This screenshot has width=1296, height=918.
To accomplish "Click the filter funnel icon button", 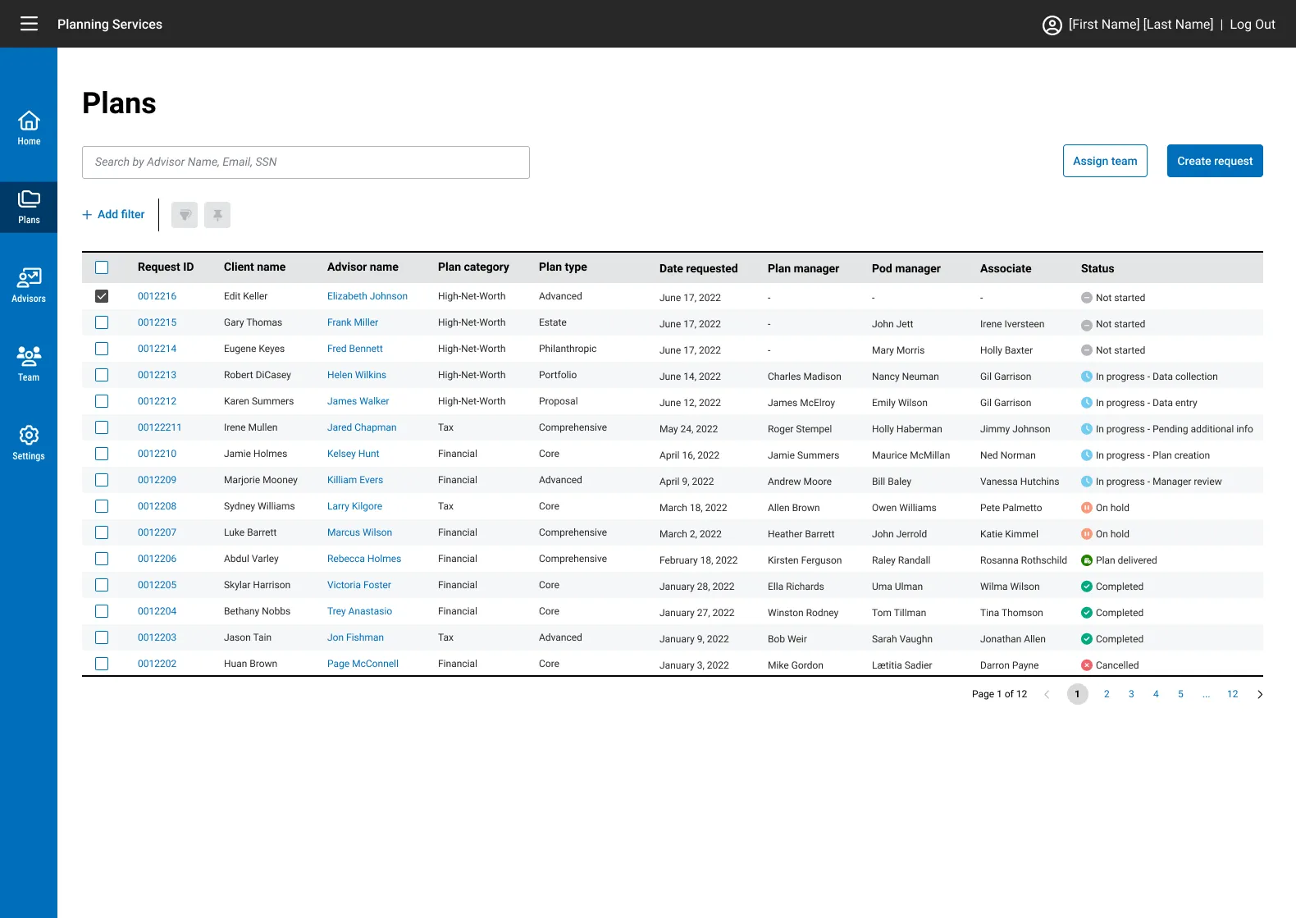I will 185,215.
